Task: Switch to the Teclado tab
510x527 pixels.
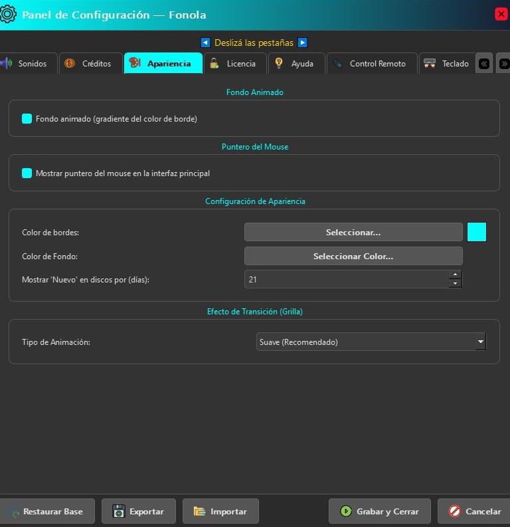Action: point(447,63)
